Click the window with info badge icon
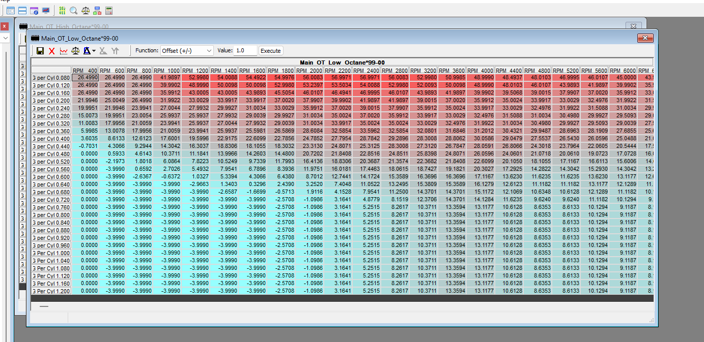The image size is (704, 342). click(x=34, y=10)
